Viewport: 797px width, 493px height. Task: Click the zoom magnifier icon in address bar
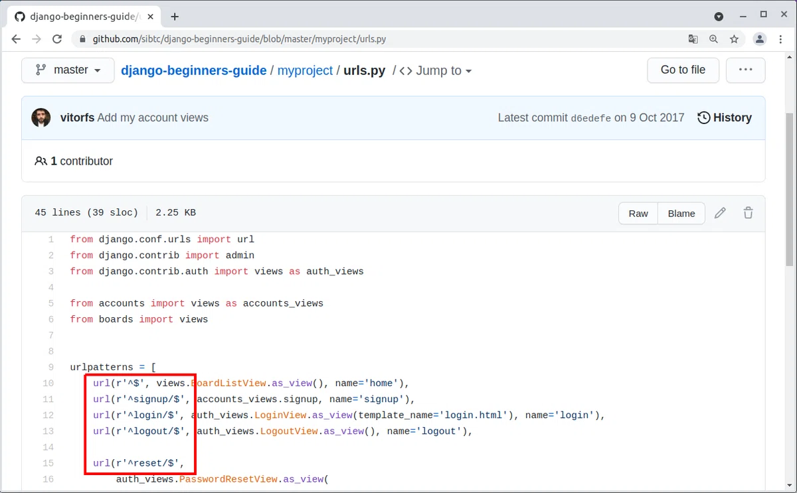[x=713, y=39]
